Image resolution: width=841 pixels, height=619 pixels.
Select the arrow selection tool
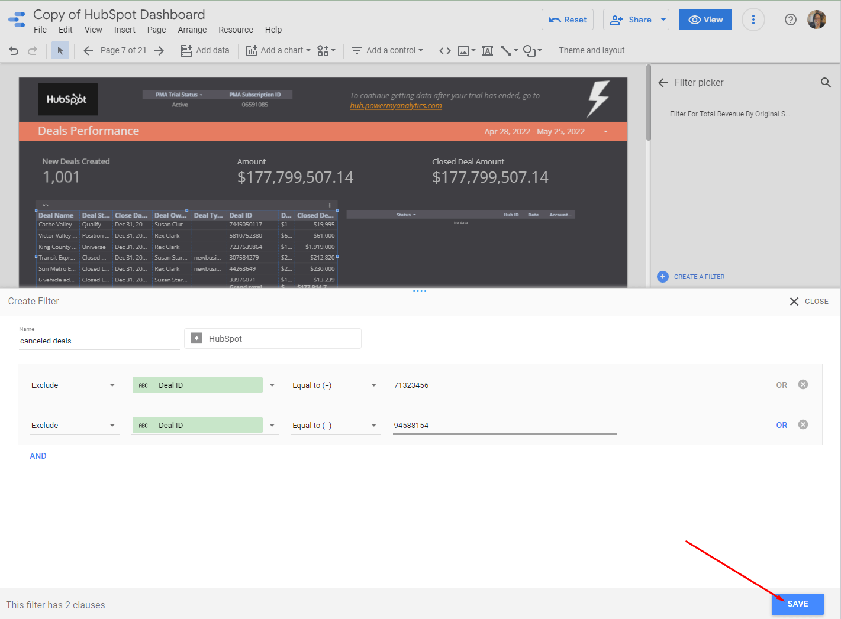point(60,50)
